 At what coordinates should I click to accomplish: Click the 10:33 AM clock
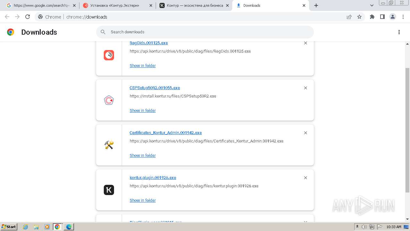point(394,227)
